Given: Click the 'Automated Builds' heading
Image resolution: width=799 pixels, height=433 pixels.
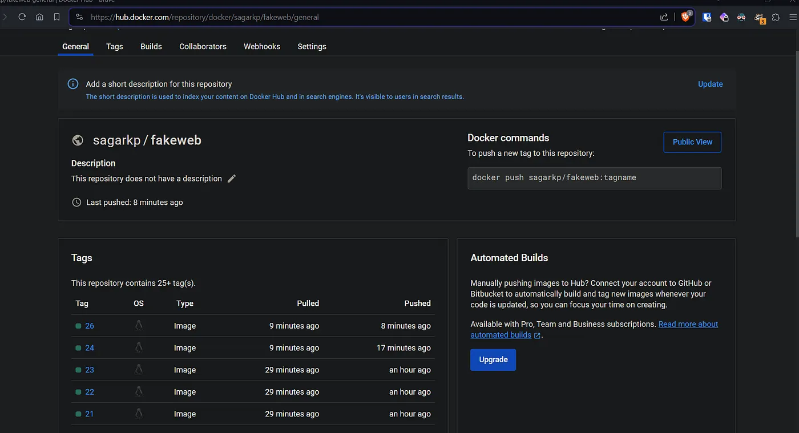Looking at the screenshot, I should pyautogui.click(x=509, y=258).
